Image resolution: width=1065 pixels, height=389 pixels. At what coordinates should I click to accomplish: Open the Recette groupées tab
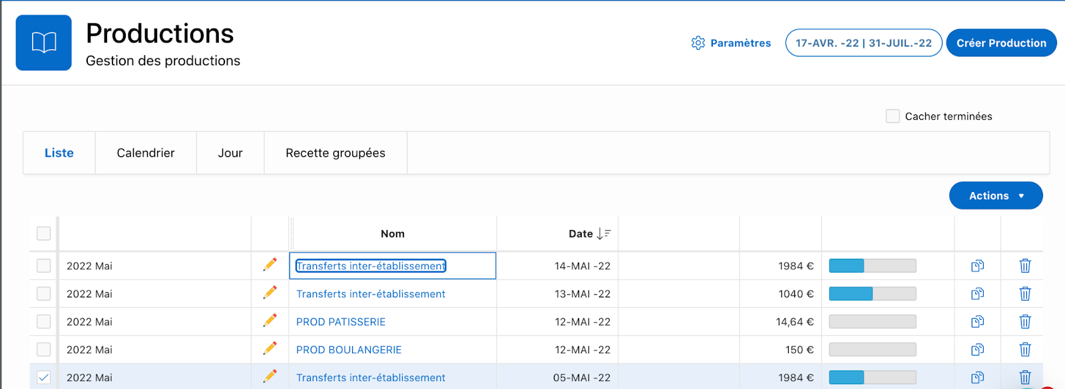tap(335, 153)
